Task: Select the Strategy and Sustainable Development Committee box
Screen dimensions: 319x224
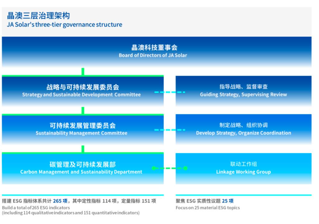Action: 83,90
